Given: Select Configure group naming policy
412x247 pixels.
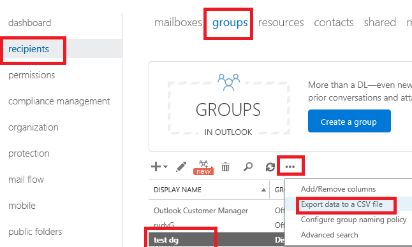Looking at the screenshot, I should click(354, 220).
